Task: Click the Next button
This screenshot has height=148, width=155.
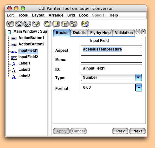Action: coord(138,131)
